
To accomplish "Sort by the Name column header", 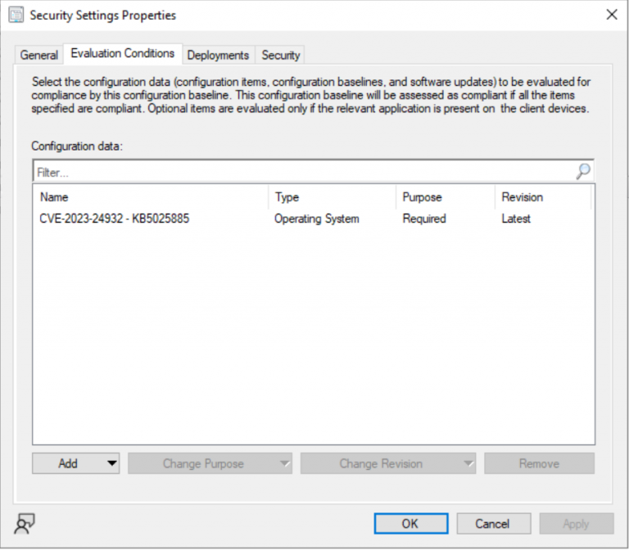I will (151, 197).
